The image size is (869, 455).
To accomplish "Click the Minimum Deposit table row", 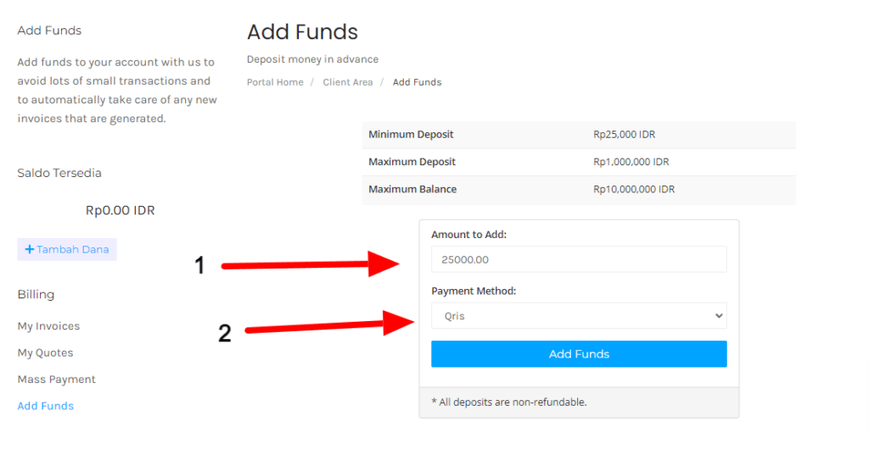I will [x=579, y=135].
